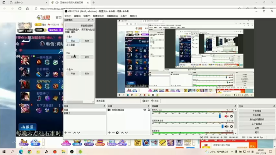Move the source up in Sources panel

[122, 133]
